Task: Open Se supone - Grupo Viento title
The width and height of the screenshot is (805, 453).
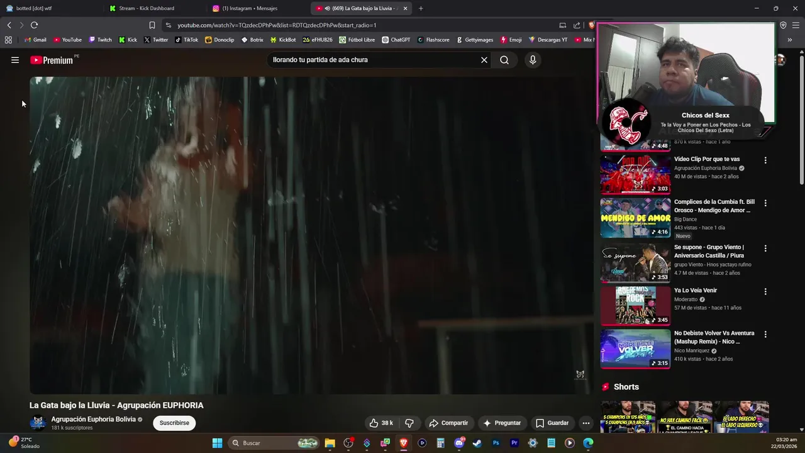Action: tap(709, 251)
